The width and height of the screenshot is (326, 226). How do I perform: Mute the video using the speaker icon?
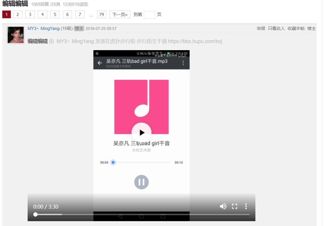pyautogui.click(x=223, y=206)
